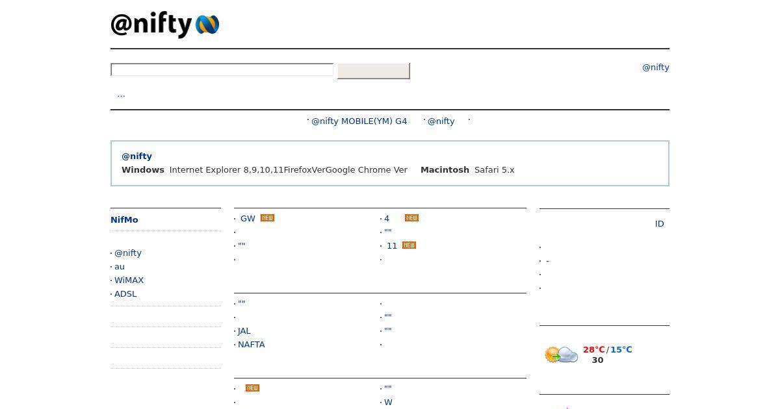Click the sunny-cloudy weather icon
This screenshot has width=780, height=409.
(x=561, y=354)
